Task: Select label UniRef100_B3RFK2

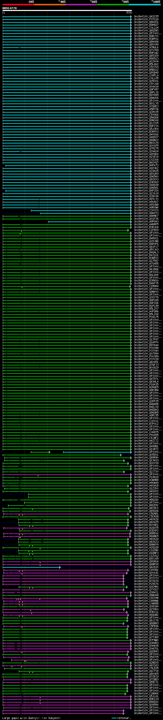Action: 146,39
